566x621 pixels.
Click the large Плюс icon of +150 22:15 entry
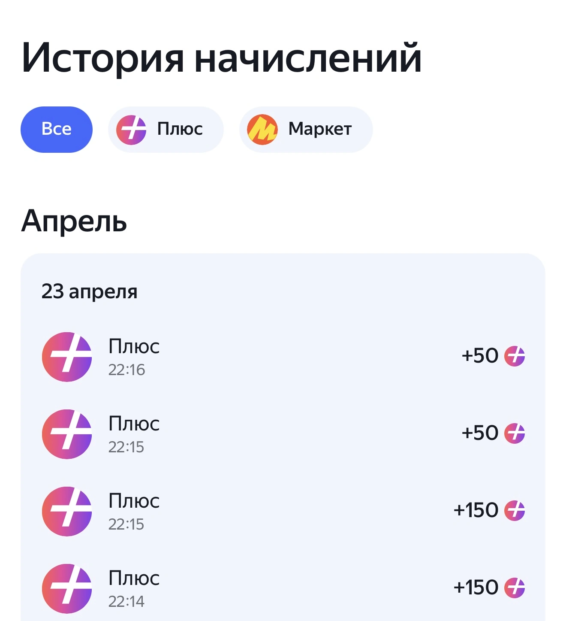pyautogui.click(x=67, y=511)
